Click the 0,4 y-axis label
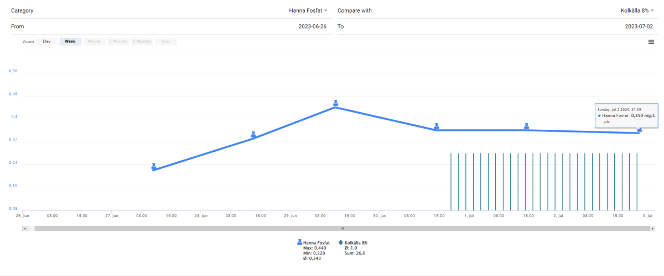This screenshot has width=664, height=276. [x=14, y=117]
